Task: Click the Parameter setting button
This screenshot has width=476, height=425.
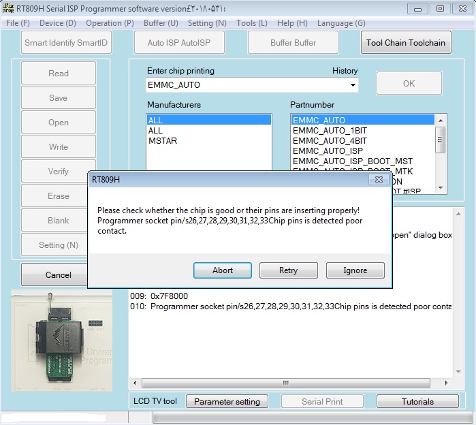Action: click(227, 401)
